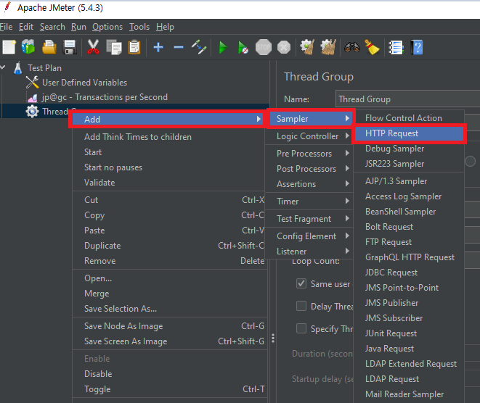
Task: Click the blue minus Collapse All icon
Action: click(x=179, y=47)
